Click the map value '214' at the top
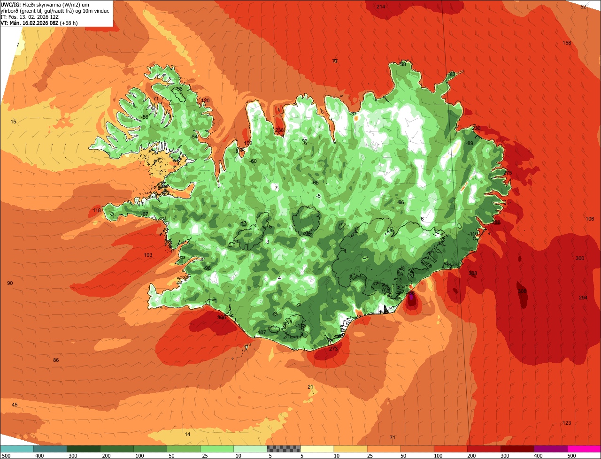The height and width of the screenshot is (459, 601). tap(381, 7)
